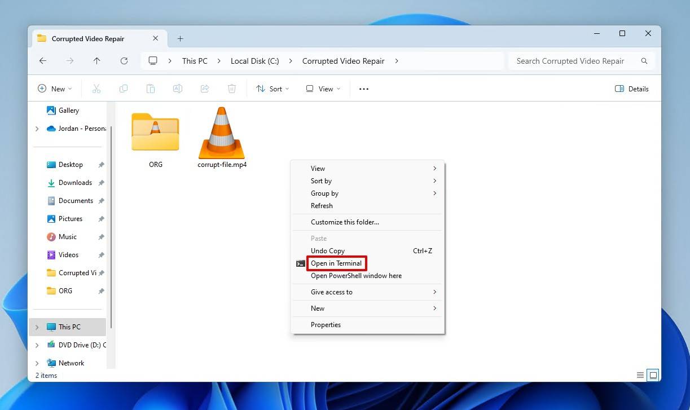Unpin the ORG folder pin icon
Viewport: 690px width, 410px height.
(102, 291)
